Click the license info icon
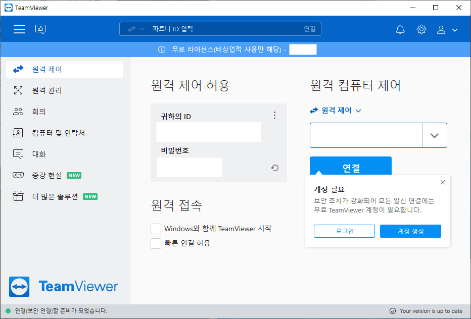The width and height of the screenshot is (471, 319). (x=162, y=49)
